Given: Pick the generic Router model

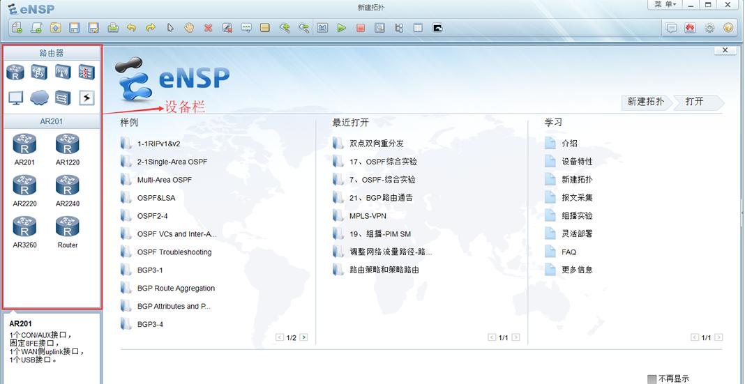Looking at the screenshot, I should tap(68, 232).
